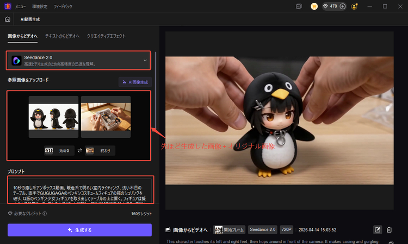Image resolution: width=408 pixels, height=244 pixels.
Task: Click the app logo icon in title bar
Action: pyautogui.click(x=8, y=6)
